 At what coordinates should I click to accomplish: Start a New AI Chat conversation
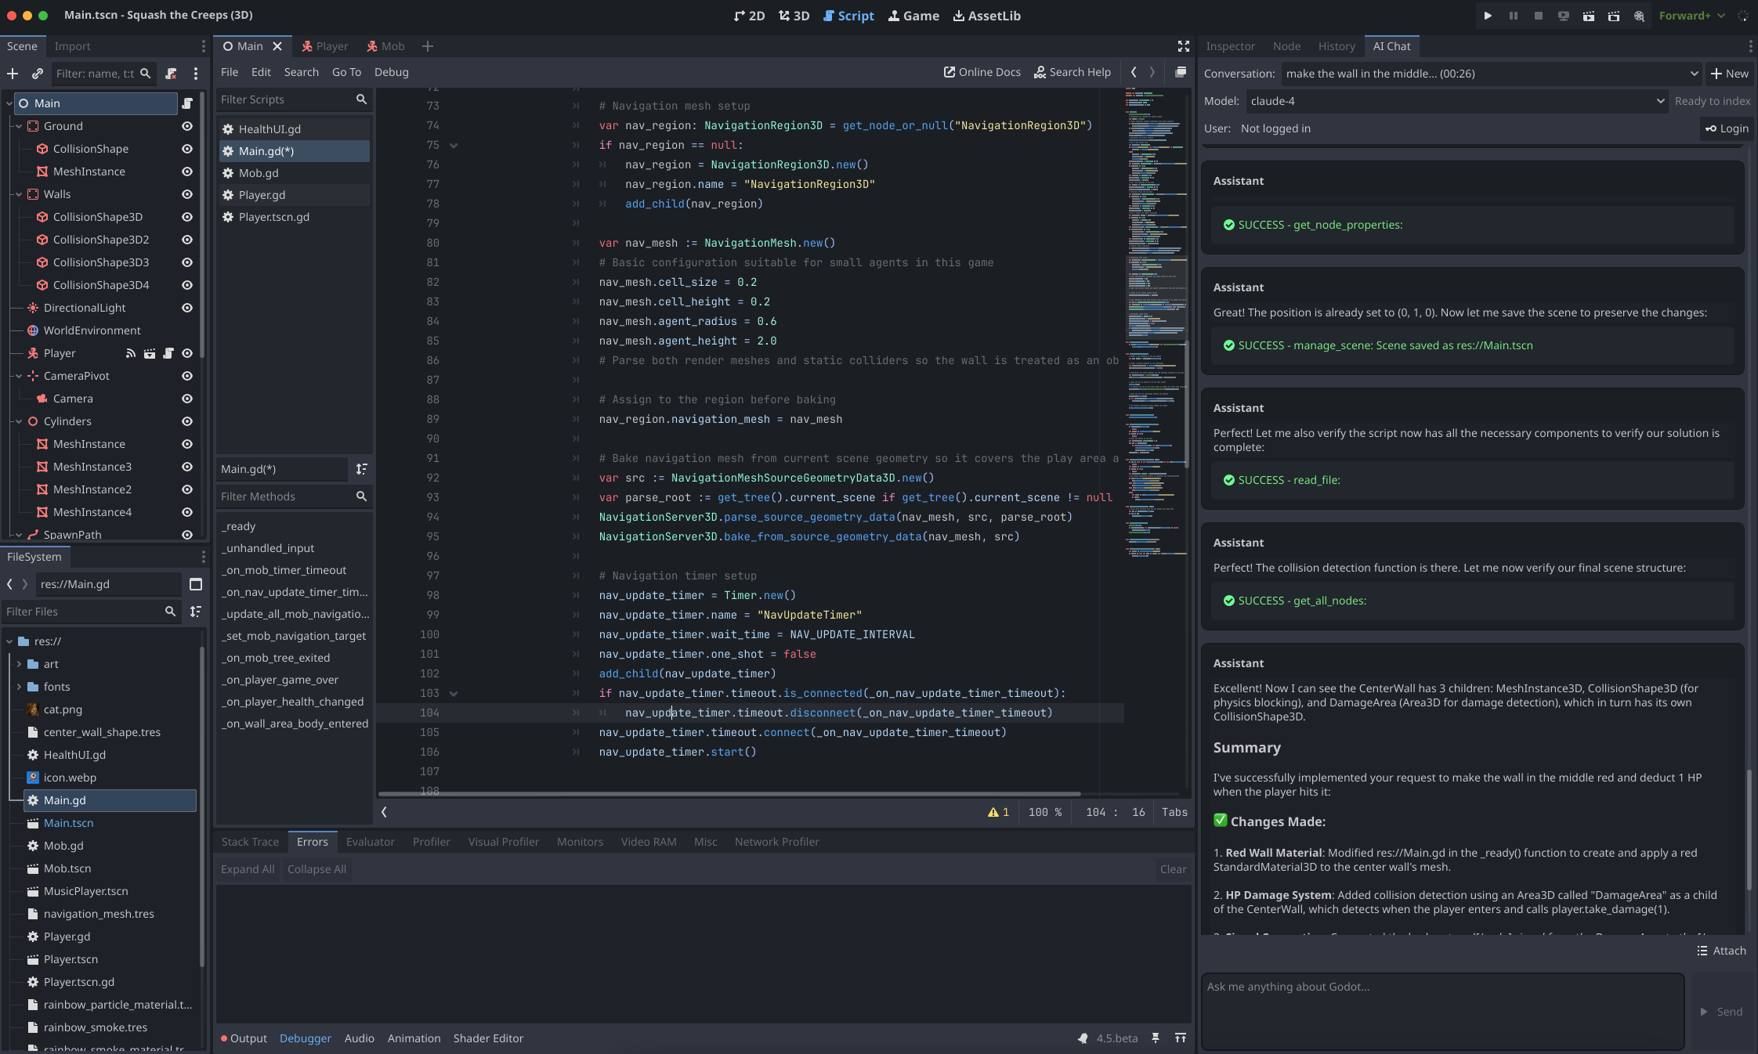pos(1731,74)
